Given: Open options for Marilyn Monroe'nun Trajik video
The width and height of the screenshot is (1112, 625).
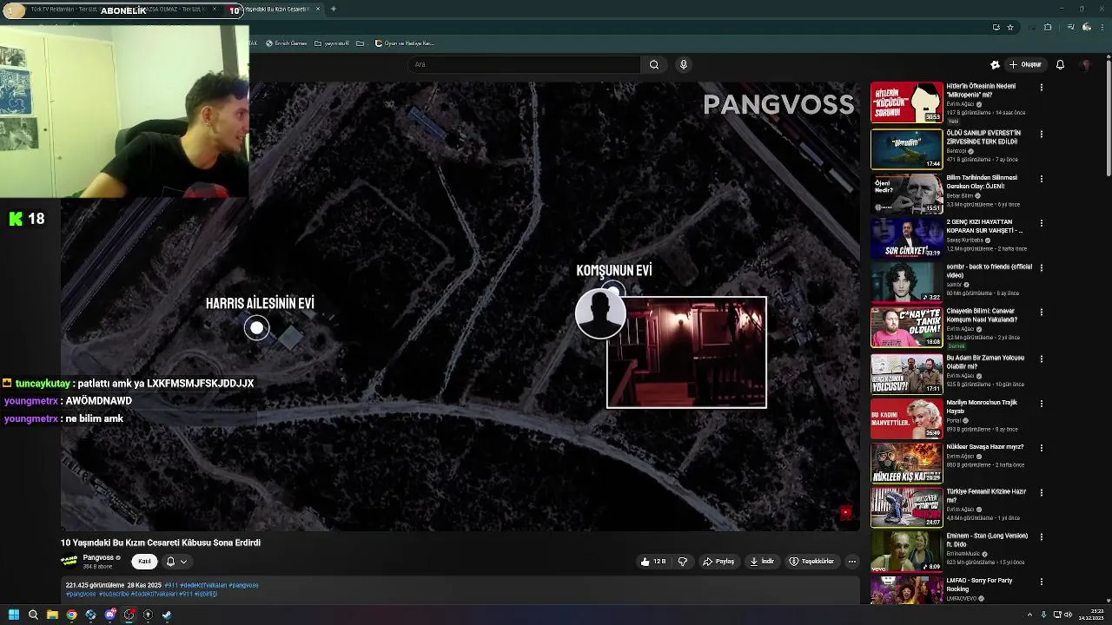Looking at the screenshot, I should click(1041, 404).
